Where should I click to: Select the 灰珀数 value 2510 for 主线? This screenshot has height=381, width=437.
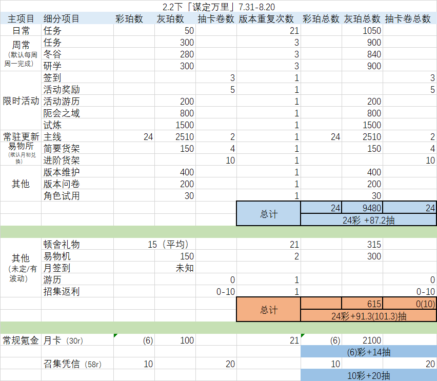(x=175, y=136)
